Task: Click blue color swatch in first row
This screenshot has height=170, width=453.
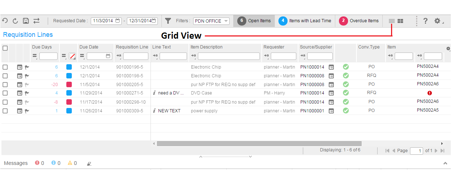Action: tap(69, 67)
